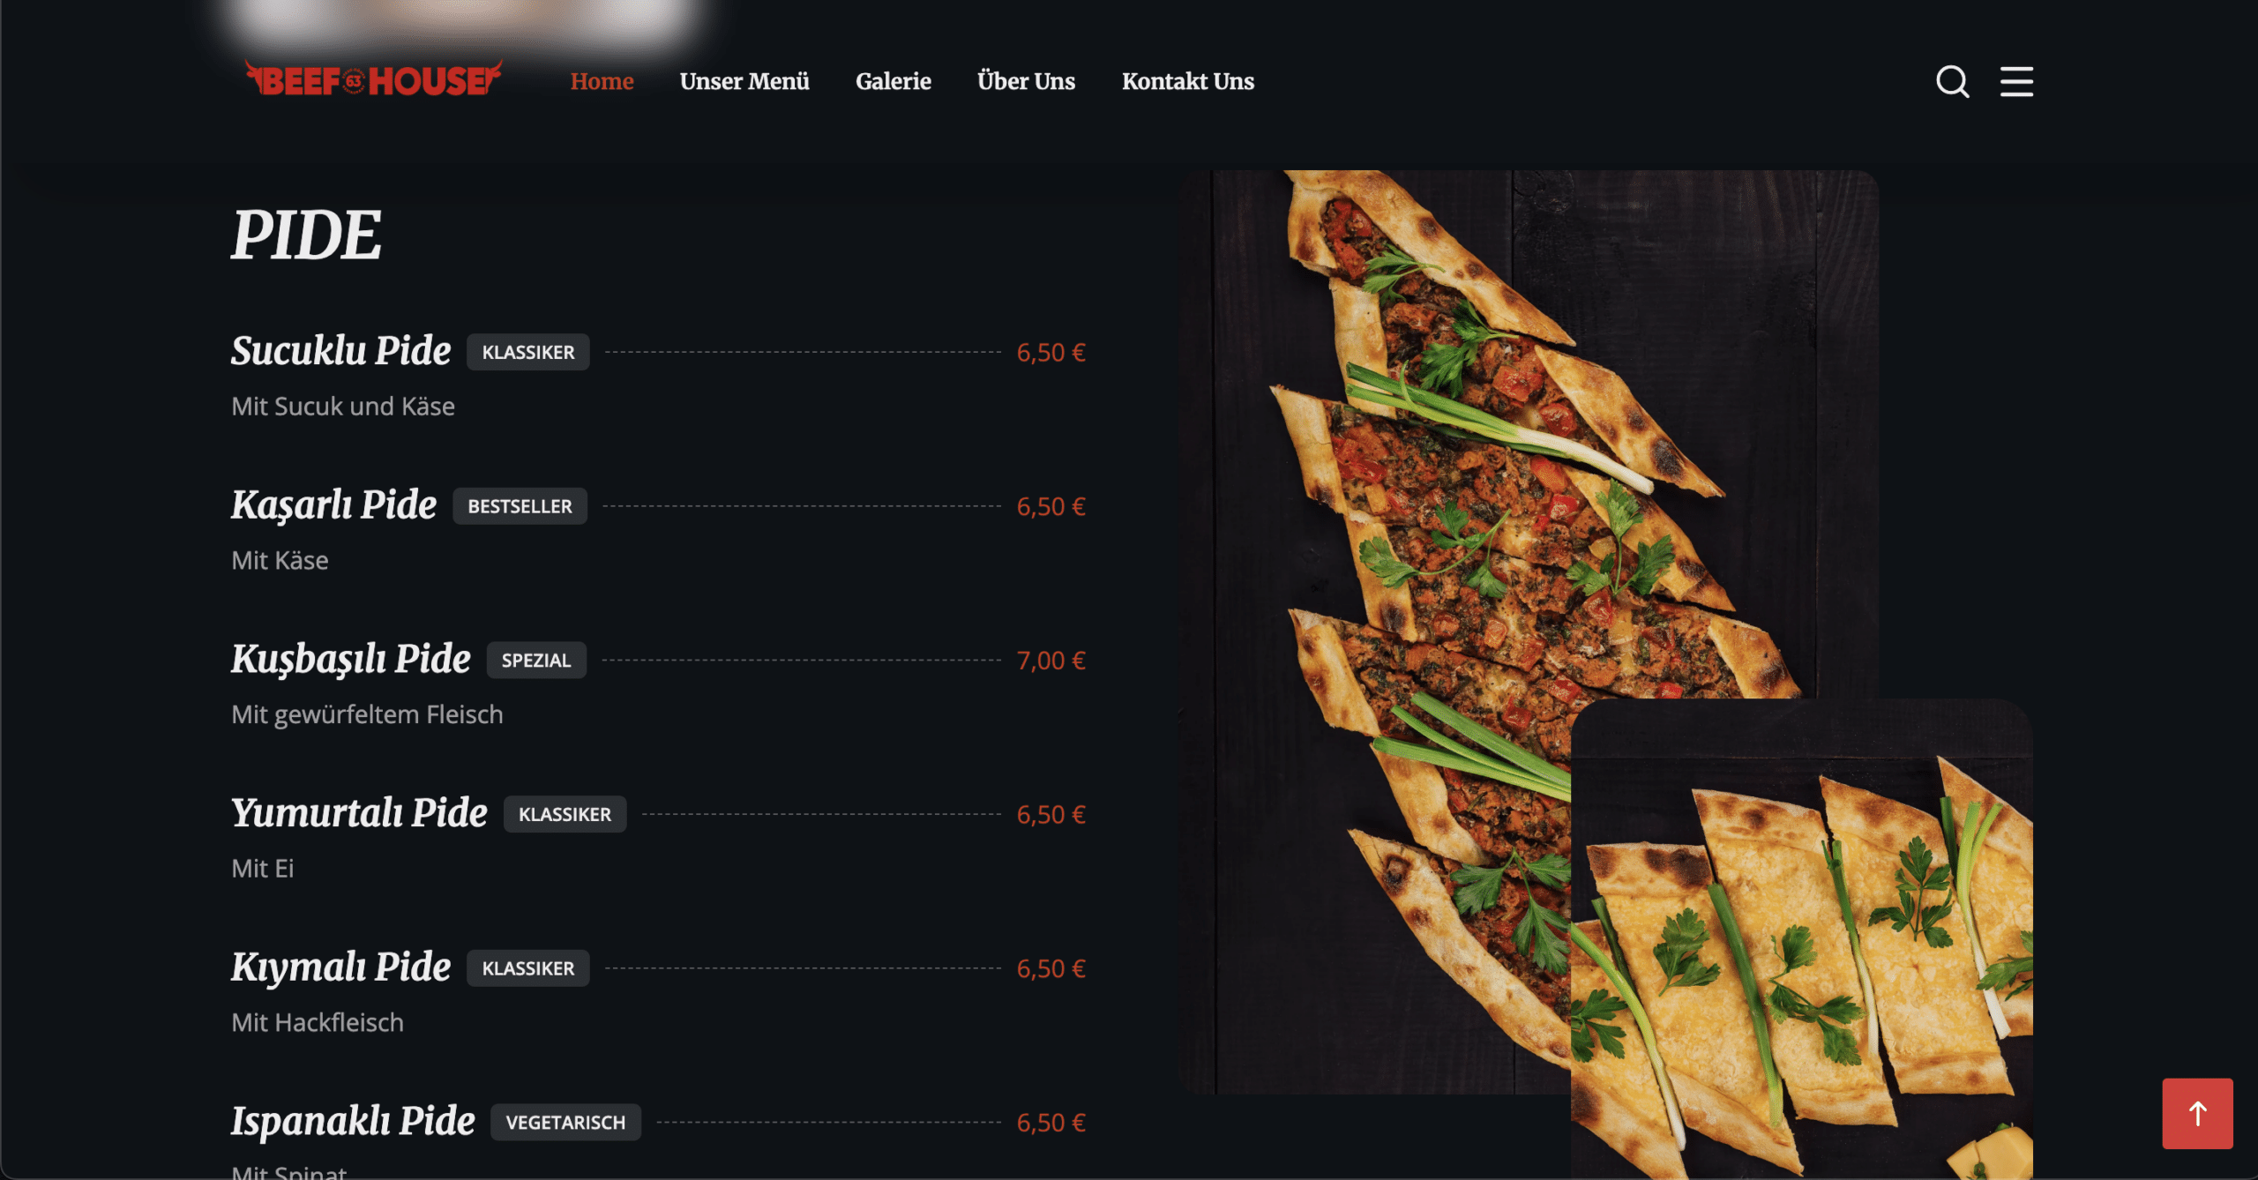Select the Kıymalı Pide heading
Image resolution: width=2258 pixels, height=1180 pixels.
pyautogui.click(x=340, y=967)
